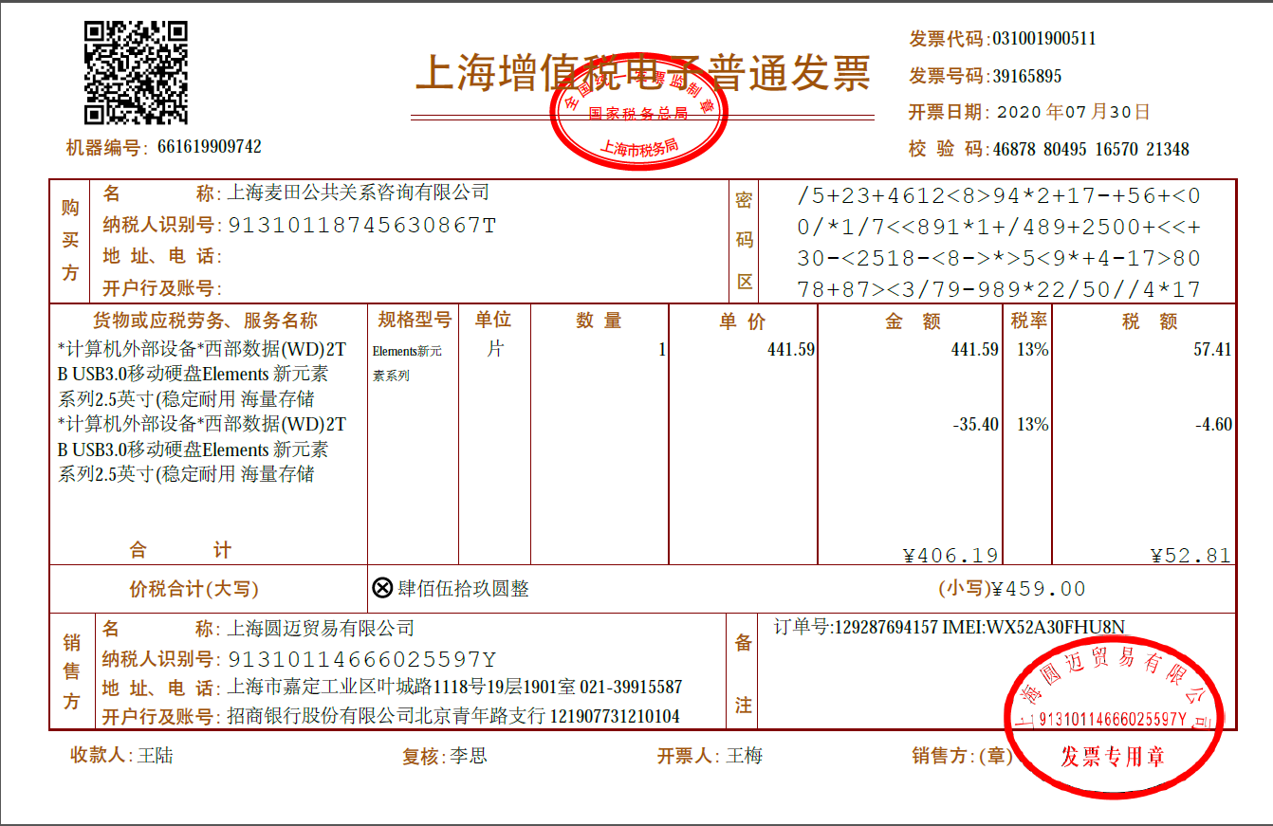Click the 441.59 unit price value
The image size is (1273, 826).
pos(790,349)
